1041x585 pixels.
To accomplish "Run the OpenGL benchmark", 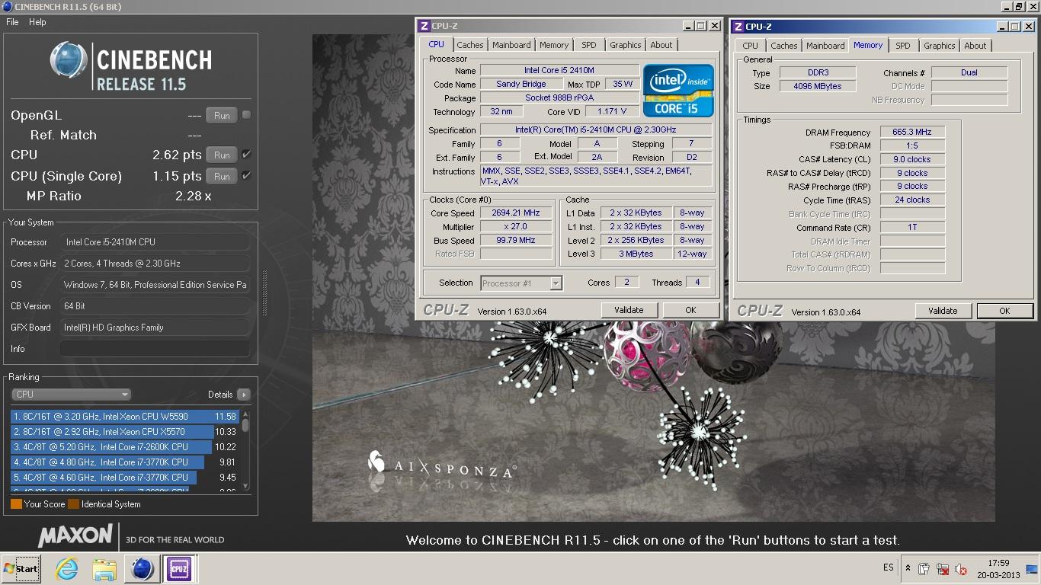I will tap(222, 116).
